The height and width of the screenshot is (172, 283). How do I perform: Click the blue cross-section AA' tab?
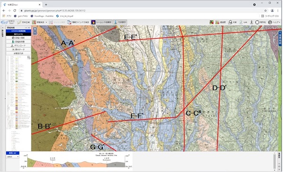(x=13, y=153)
